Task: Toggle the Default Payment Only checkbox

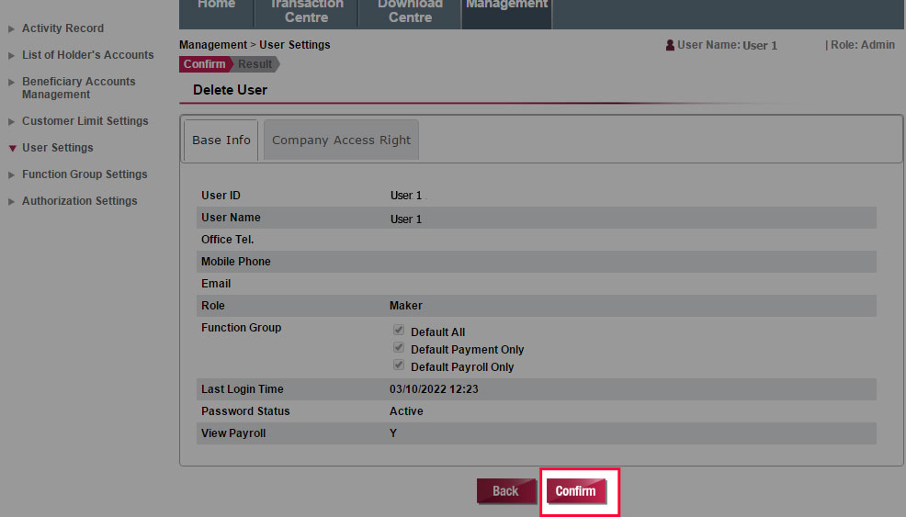Action: click(x=399, y=347)
